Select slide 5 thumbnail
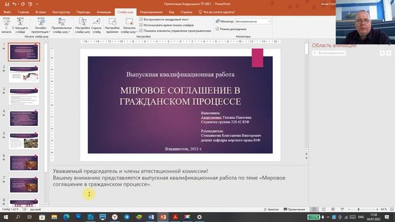Image resolution: width=395 pixels, height=222 pixels. pos(24,141)
